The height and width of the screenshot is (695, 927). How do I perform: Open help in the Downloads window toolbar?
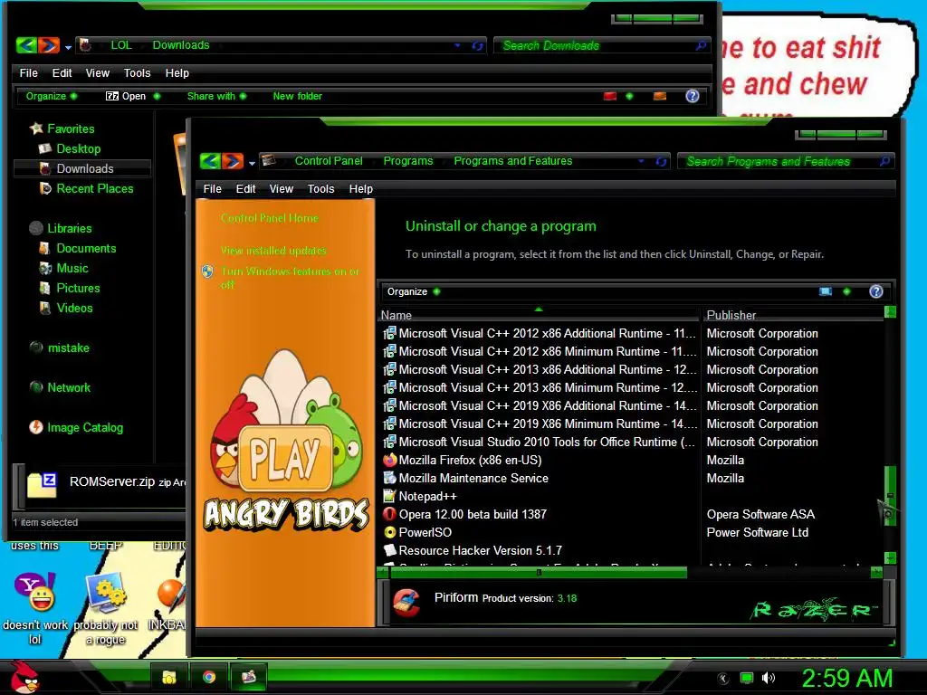(693, 96)
